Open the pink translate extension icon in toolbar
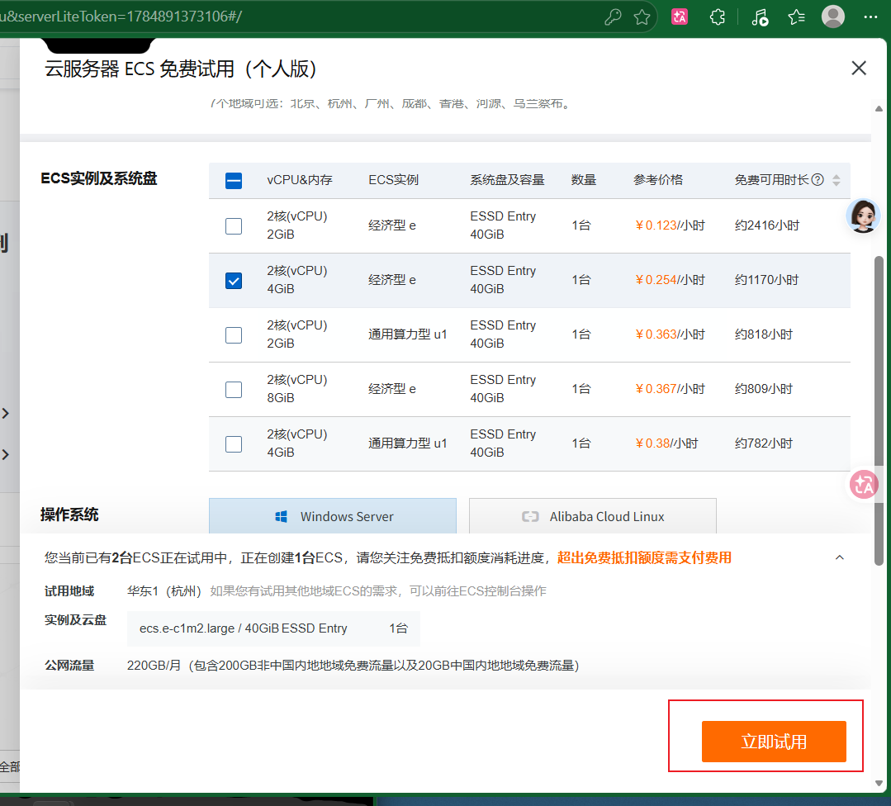Image resolution: width=891 pixels, height=806 pixels. click(x=680, y=17)
